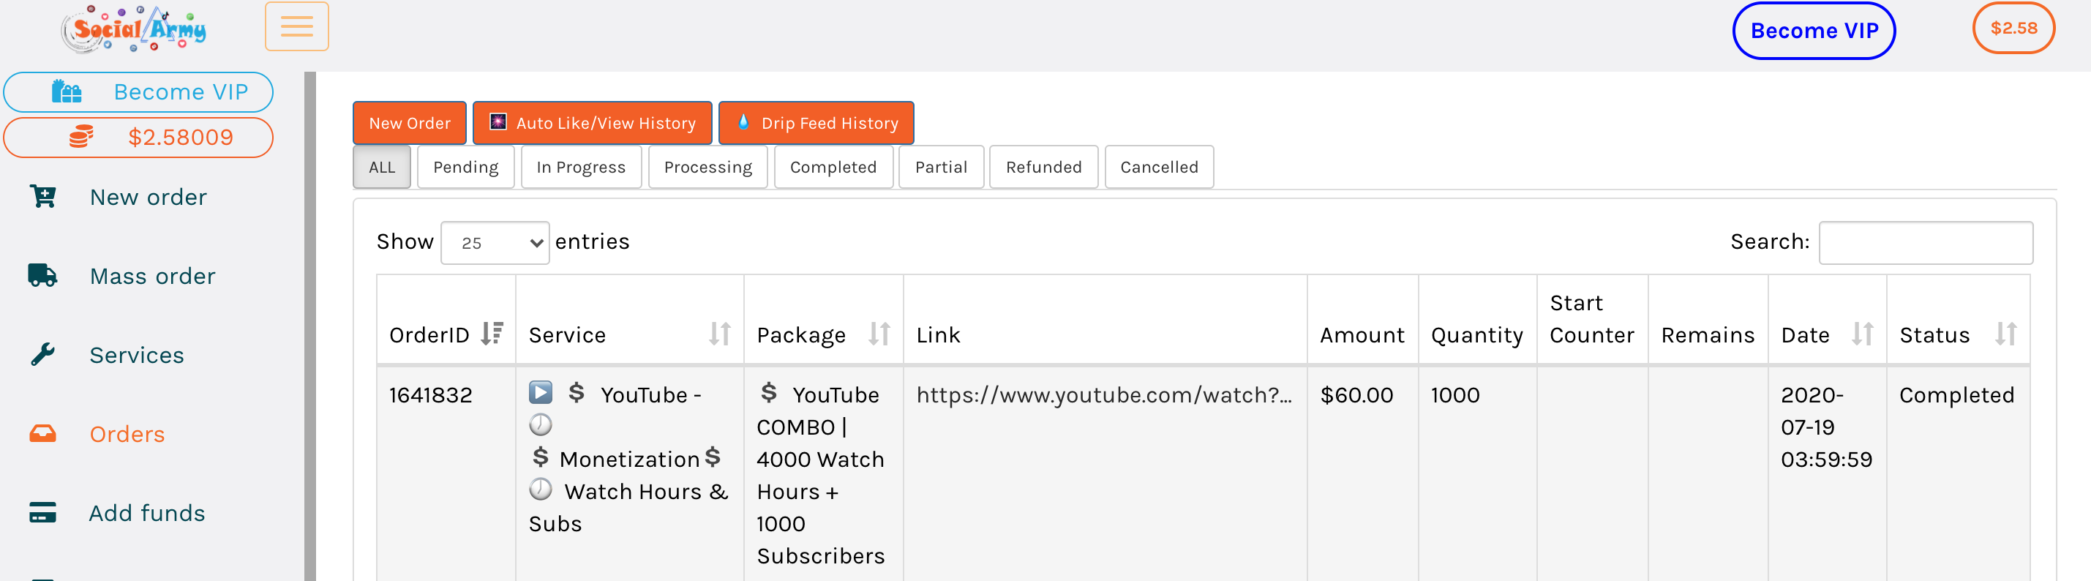Screen dimensions: 2091x581
Task: Click the sidebar $2.58009 balance button
Action: point(138,137)
